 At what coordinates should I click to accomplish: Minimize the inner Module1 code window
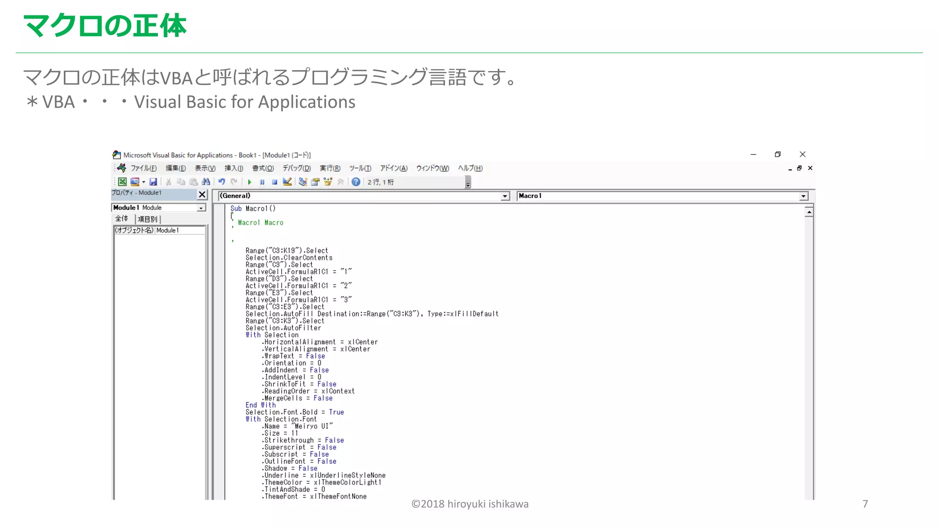coord(790,169)
